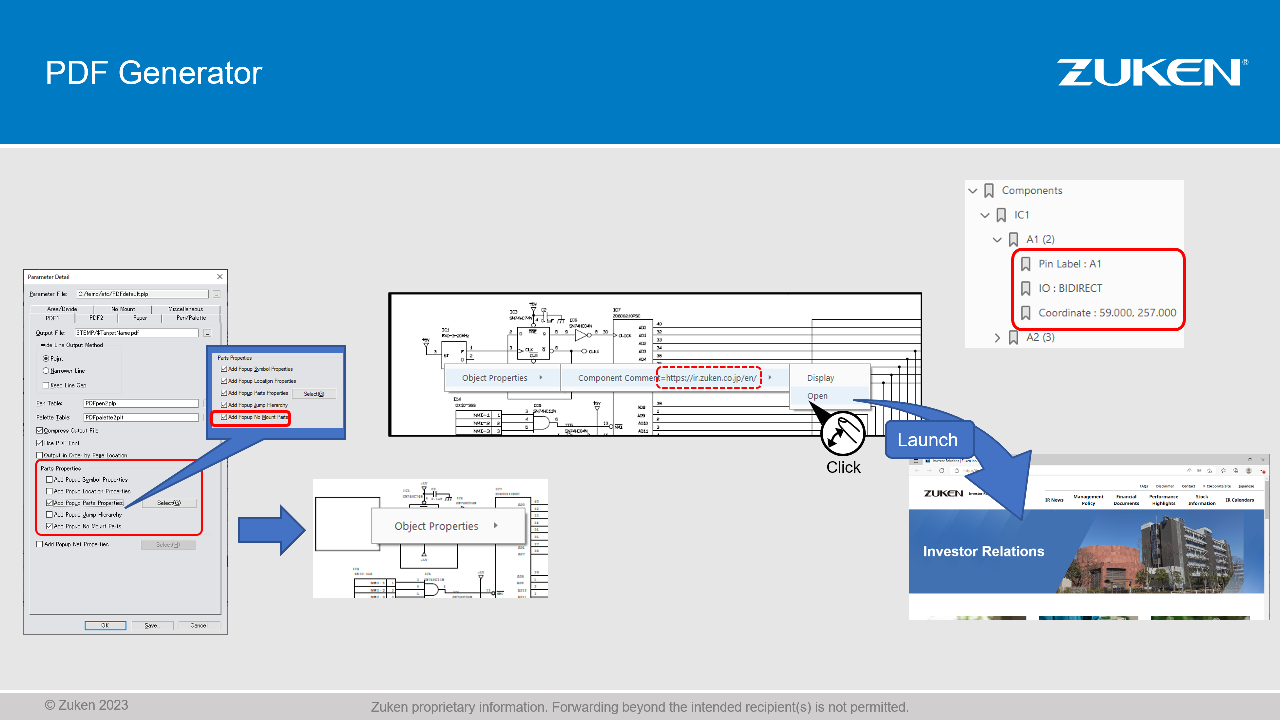This screenshot has height=720, width=1280.
Task: Refresh the Investor Relations webpage
Action: click(x=942, y=470)
